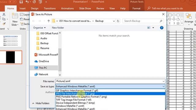Click the Copy icon in clipboard group

coord(4,19)
